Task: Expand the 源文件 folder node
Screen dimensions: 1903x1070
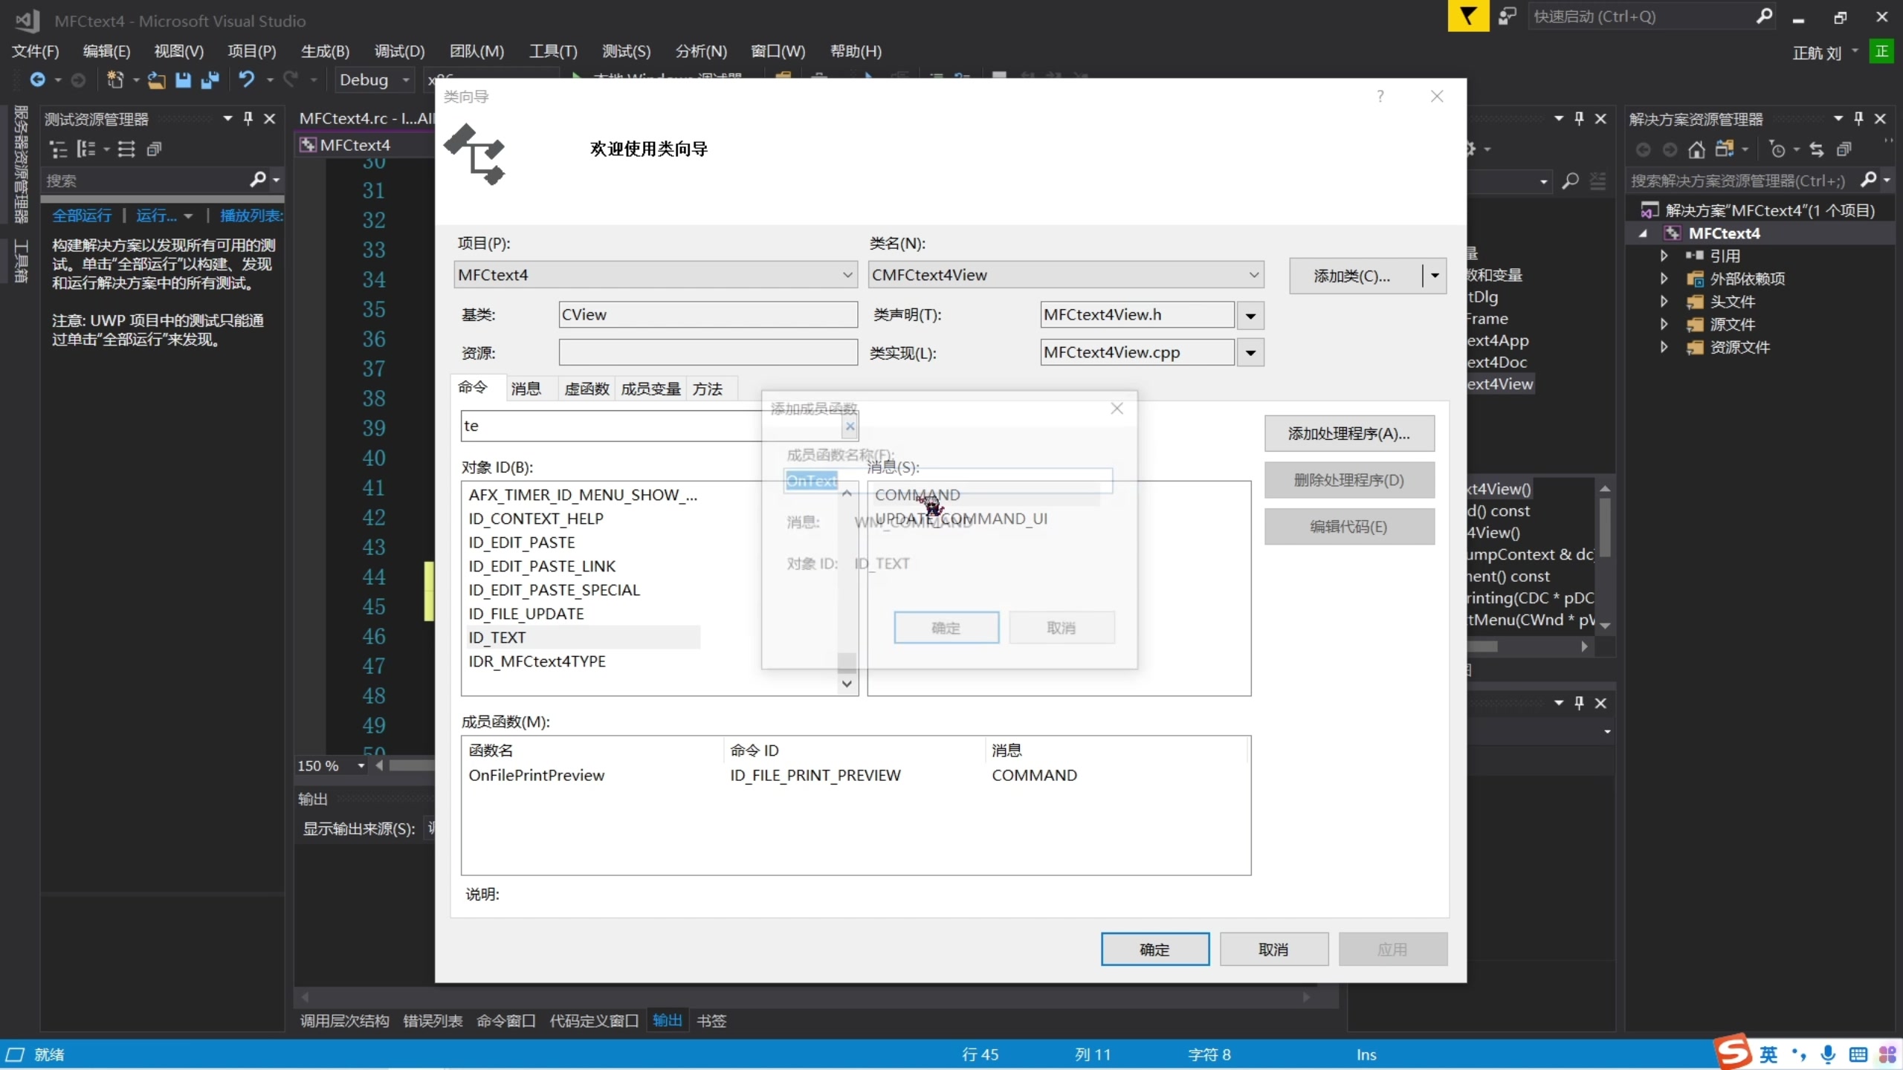Action: [1664, 325]
